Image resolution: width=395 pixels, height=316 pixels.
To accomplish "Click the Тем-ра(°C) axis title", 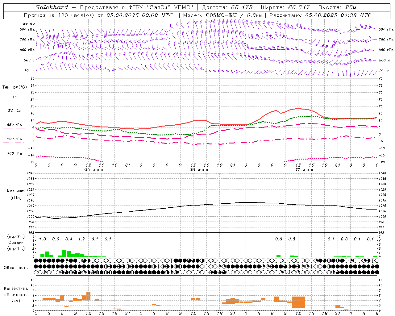I will click(x=15, y=87).
